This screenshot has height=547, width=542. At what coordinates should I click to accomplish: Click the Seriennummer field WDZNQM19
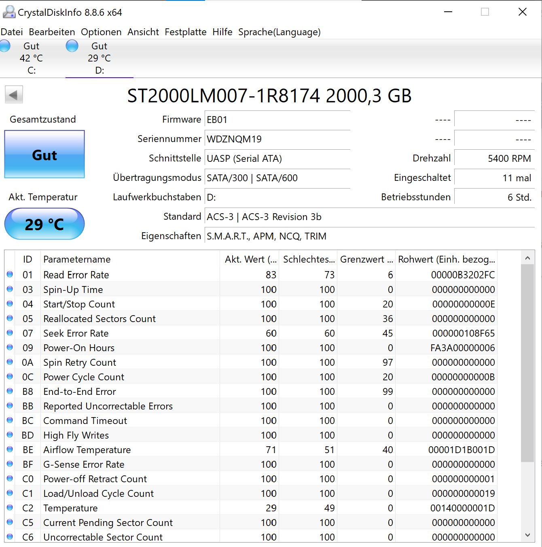point(277,139)
